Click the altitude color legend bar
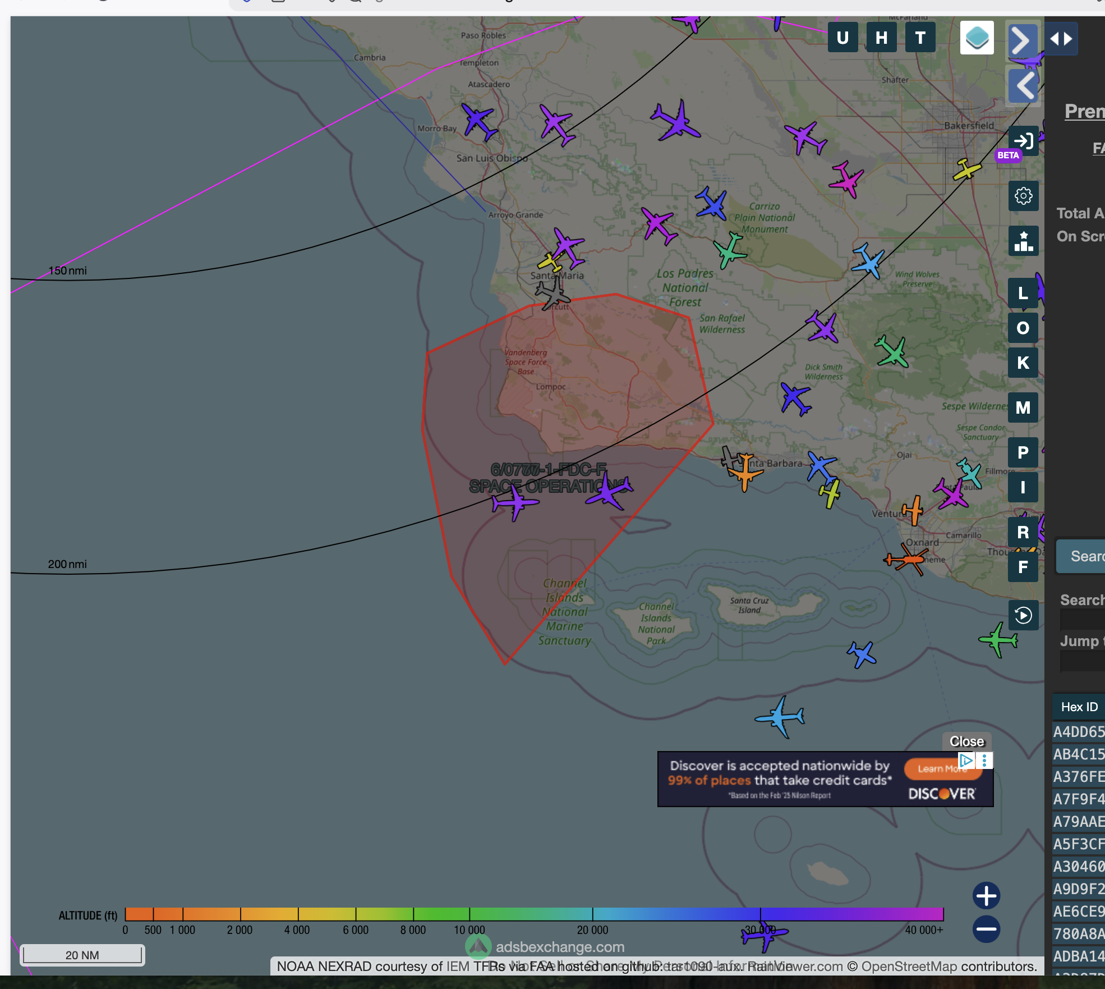This screenshot has width=1105, height=989. pos(534,914)
